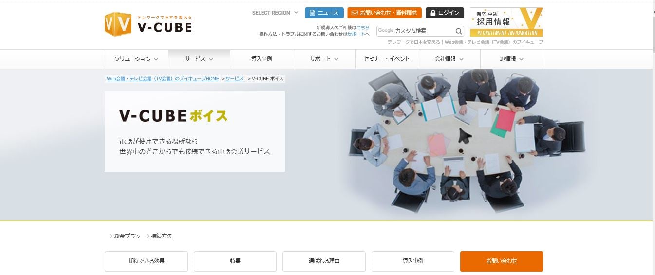This screenshot has width=655, height=275.
Task: Click the 期待できる効果 button
Action: tap(146, 261)
